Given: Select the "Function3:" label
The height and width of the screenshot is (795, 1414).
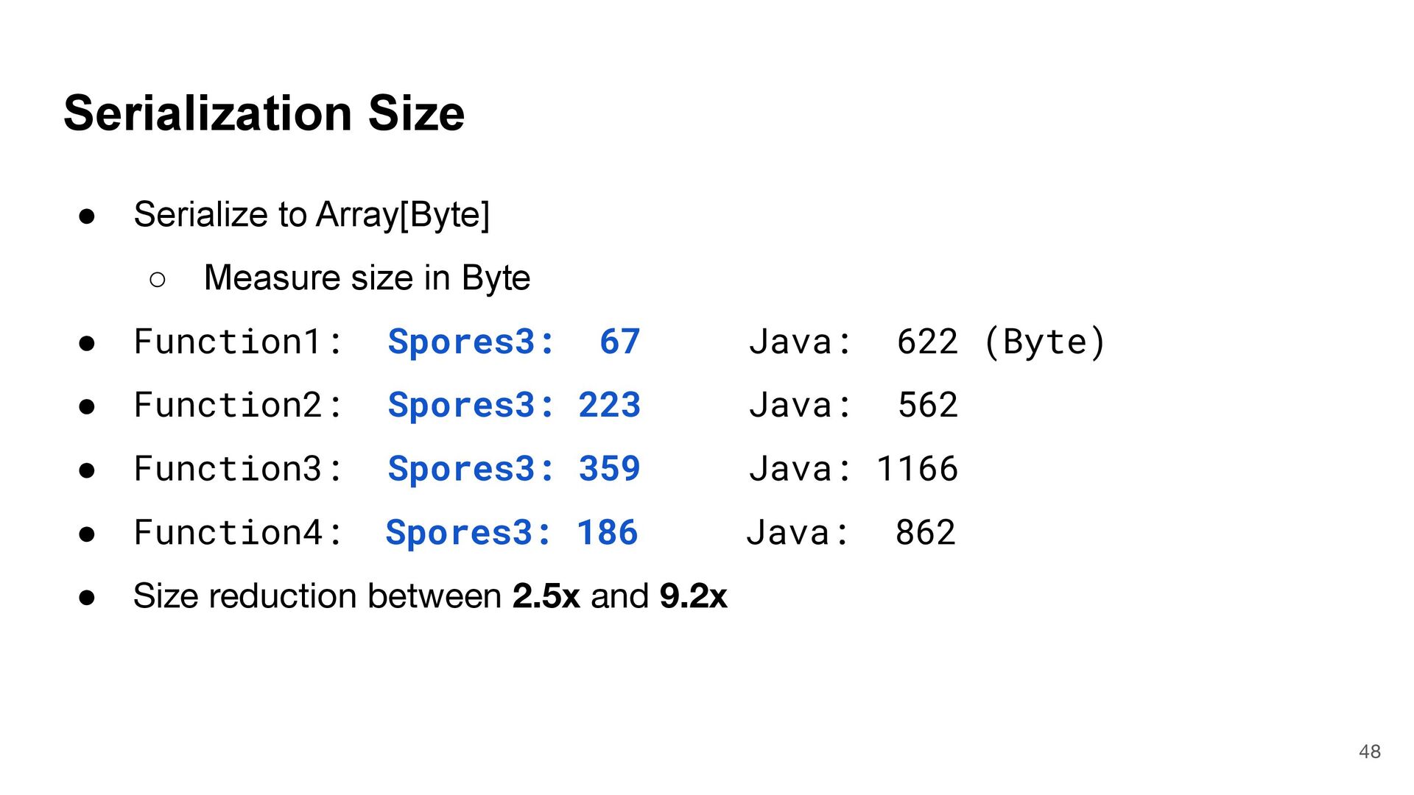Looking at the screenshot, I should pyautogui.click(x=238, y=470).
